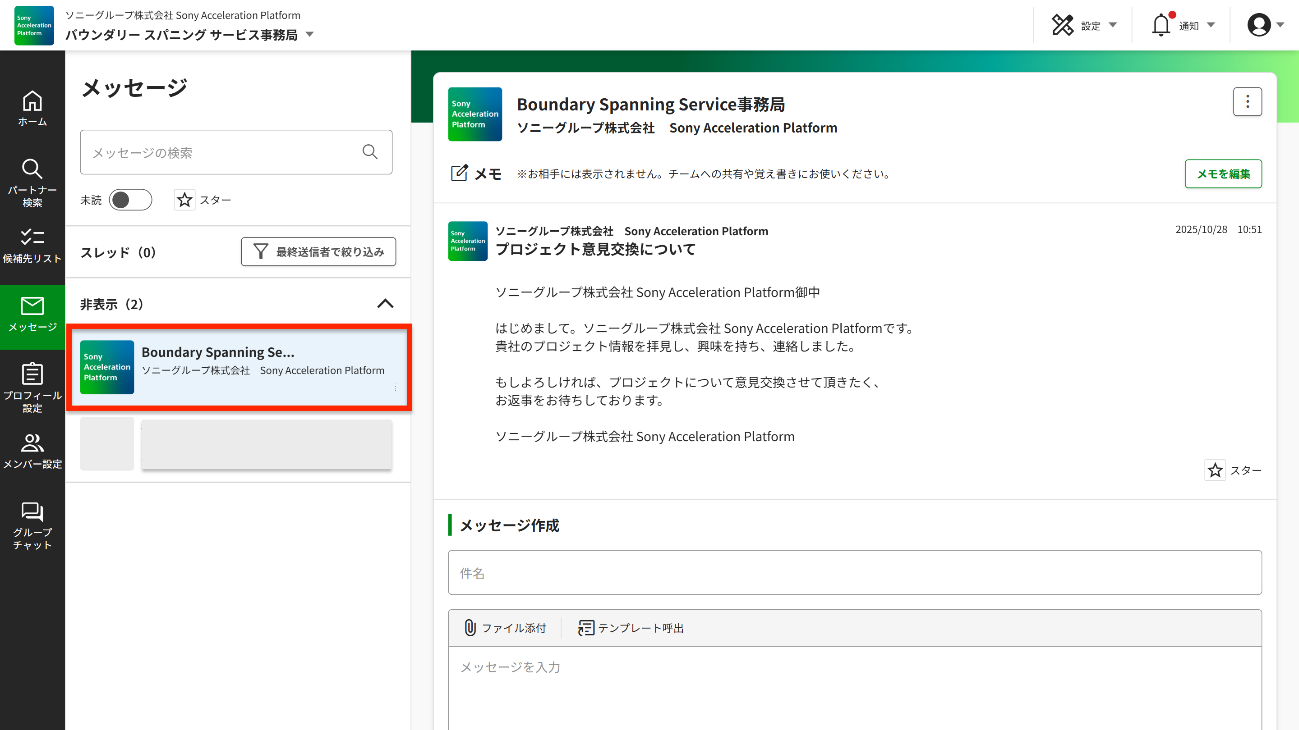Image resolution: width=1299 pixels, height=730 pixels.
Task: Click filter by last sender button
Action: click(318, 251)
